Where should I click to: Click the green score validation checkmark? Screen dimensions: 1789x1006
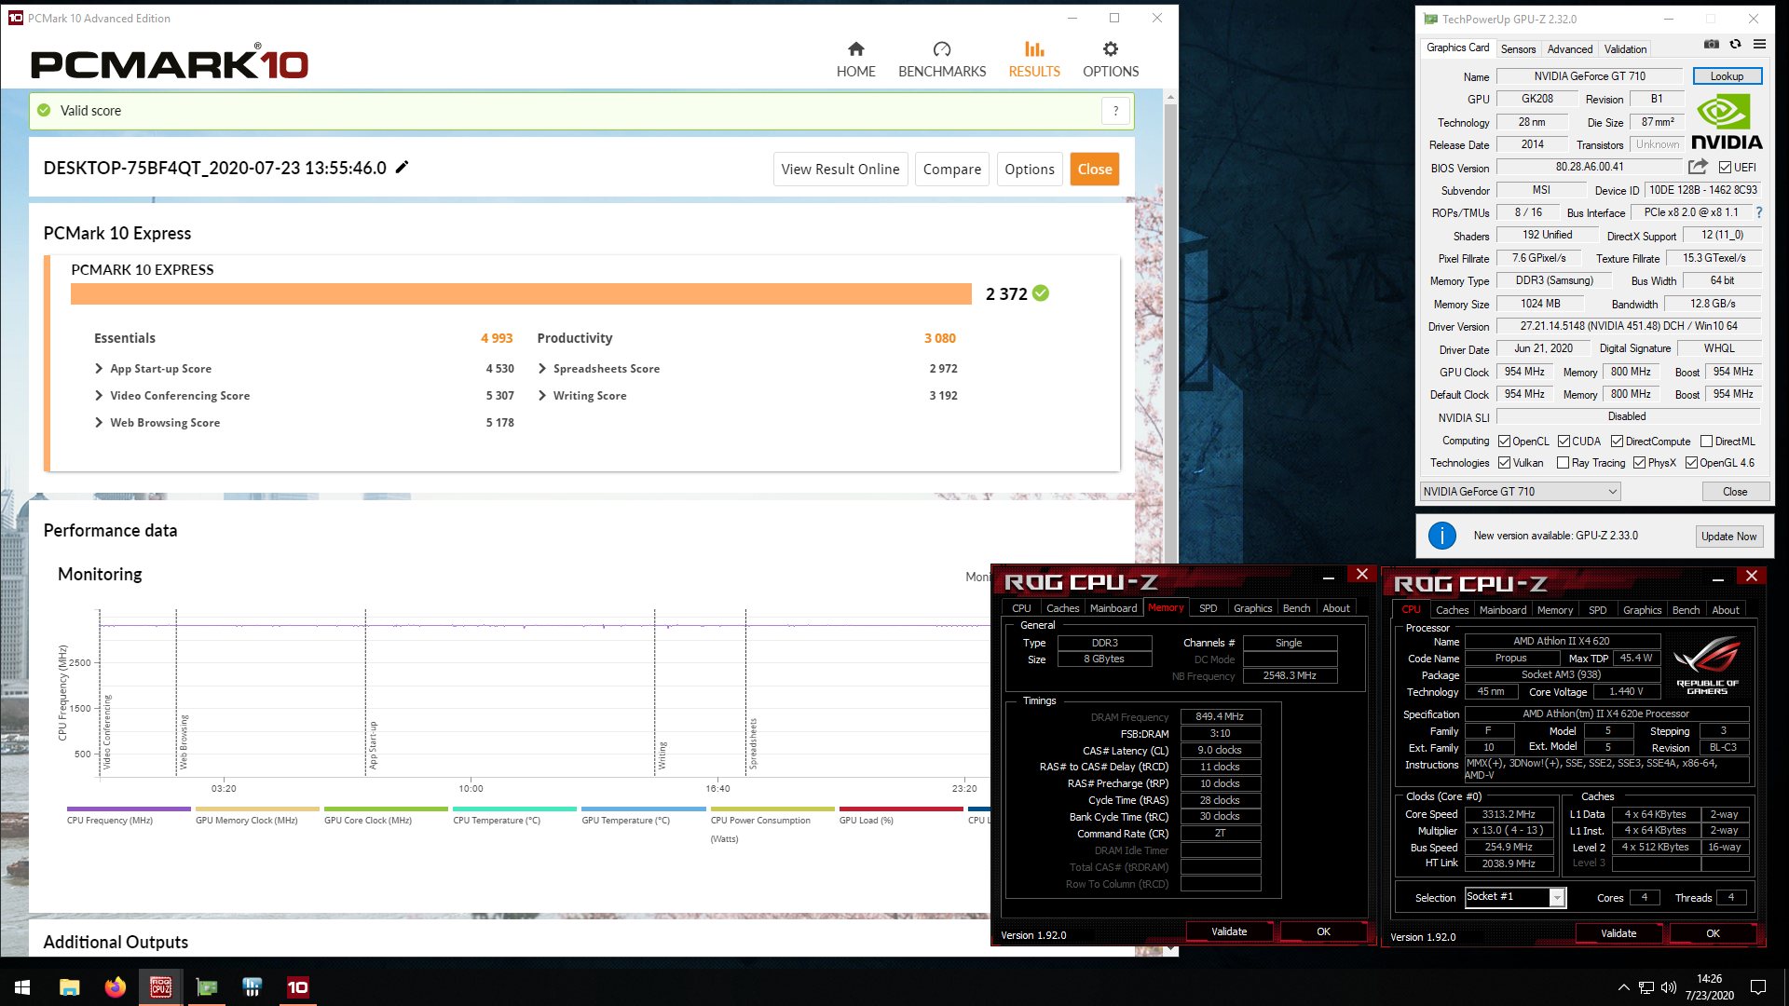(x=1041, y=293)
